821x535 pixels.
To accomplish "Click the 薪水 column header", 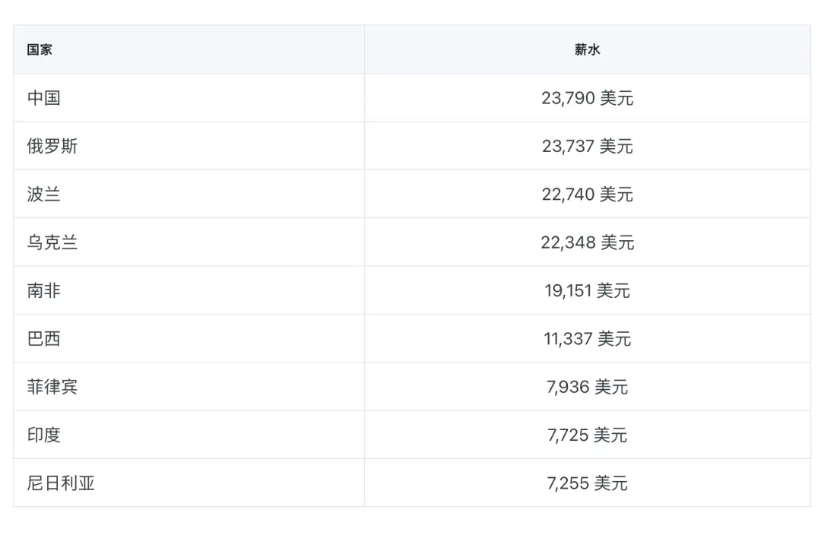I will point(587,49).
